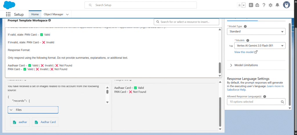
Task: View notifications bell
Action: (277, 5)
